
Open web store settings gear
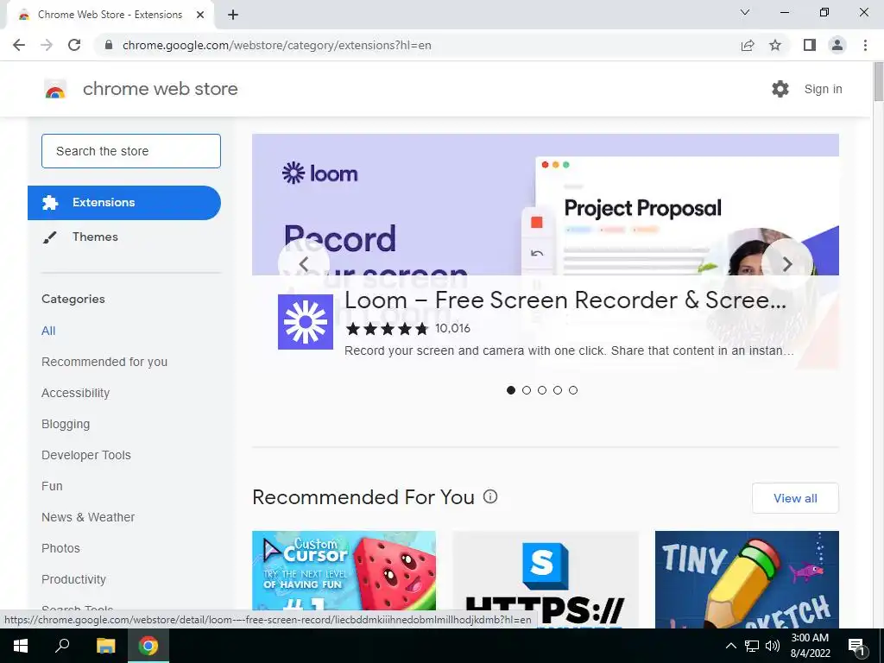coord(780,89)
